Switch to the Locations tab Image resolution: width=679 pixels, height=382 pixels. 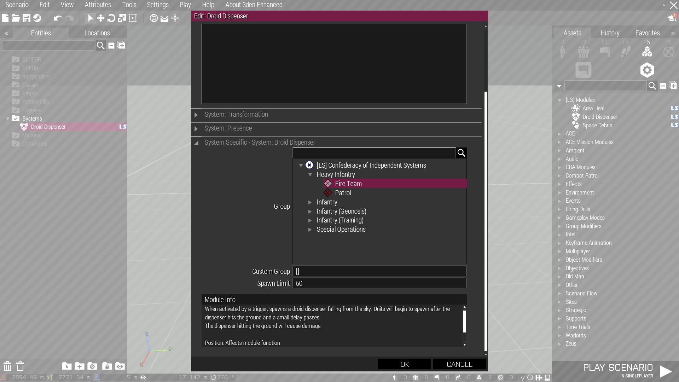point(97,33)
